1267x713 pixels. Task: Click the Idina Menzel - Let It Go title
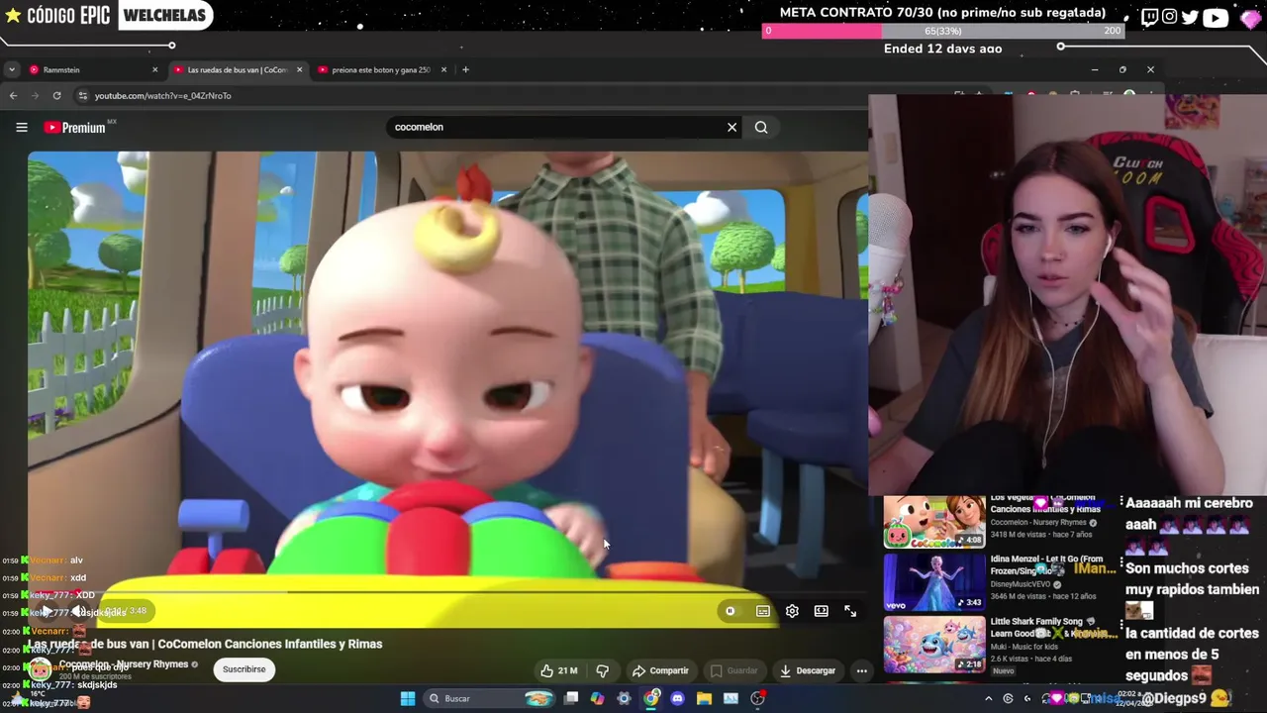(1046, 564)
